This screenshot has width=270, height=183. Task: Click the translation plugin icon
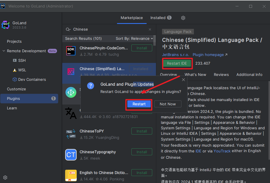[x=71, y=113]
